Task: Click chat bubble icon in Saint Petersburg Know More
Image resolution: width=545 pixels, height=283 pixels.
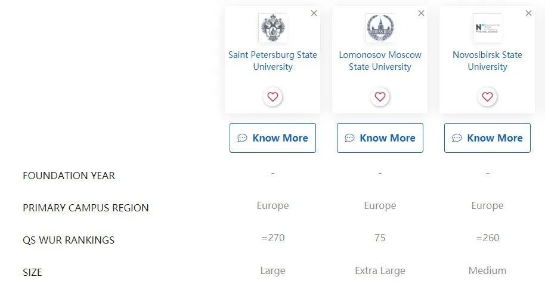Action: (242, 138)
